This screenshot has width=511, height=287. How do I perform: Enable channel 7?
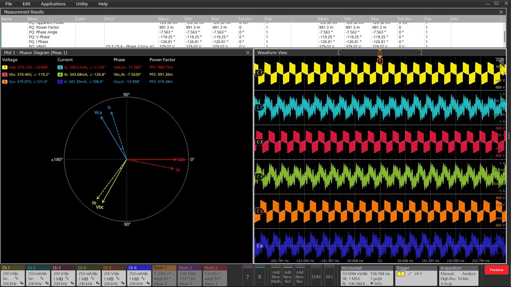(x=247, y=276)
